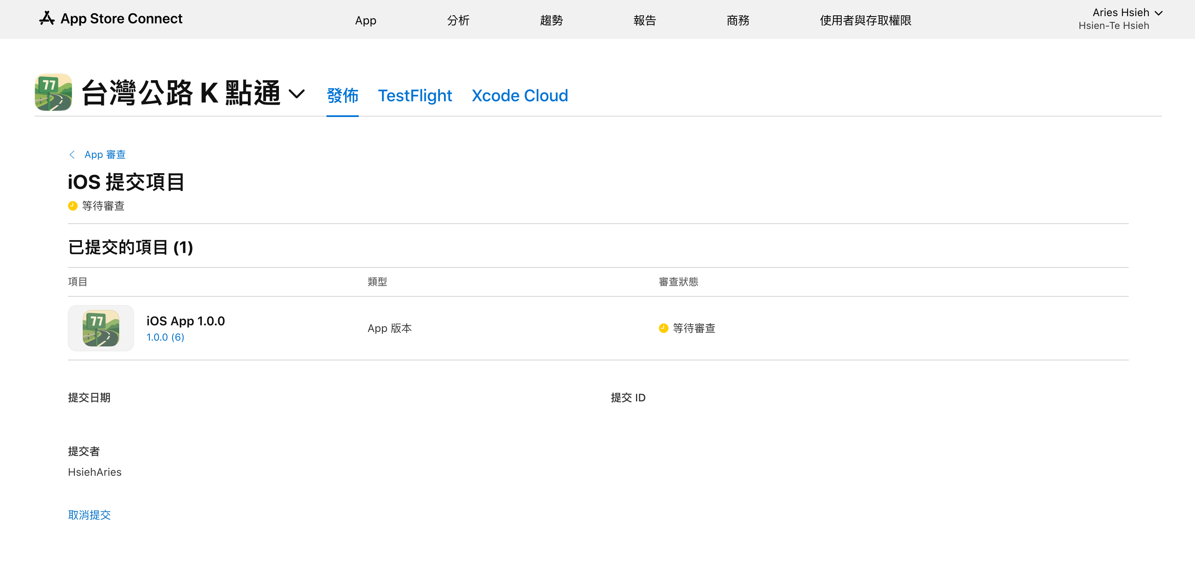Click the App Store Connect logo icon
This screenshot has height=582, width=1195.
47,19
